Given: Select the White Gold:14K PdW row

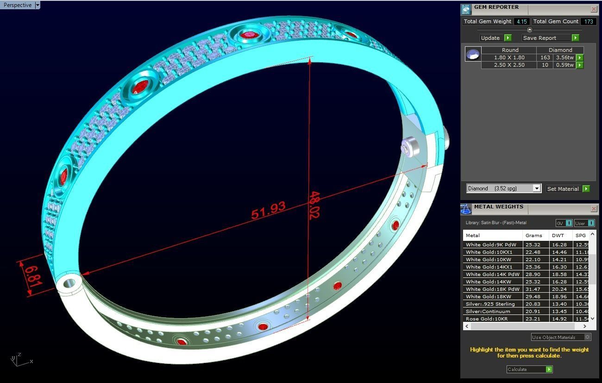Looking at the screenshot, I should 527,274.
